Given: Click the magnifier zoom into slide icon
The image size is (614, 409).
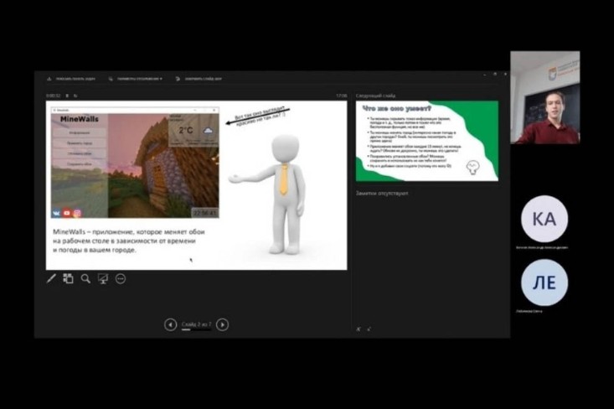Looking at the screenshot, I should (x=85, y=278).
